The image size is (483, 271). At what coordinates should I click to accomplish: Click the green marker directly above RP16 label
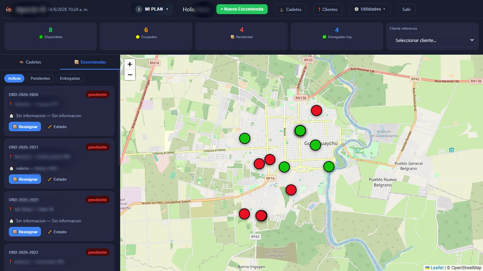pyautogui.click(x=284, y=167)
